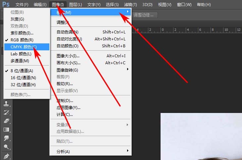The width and height of the screenshot is (242, 160).
Task: Choose 索引颜色(I)... mode
Action: 27,33
